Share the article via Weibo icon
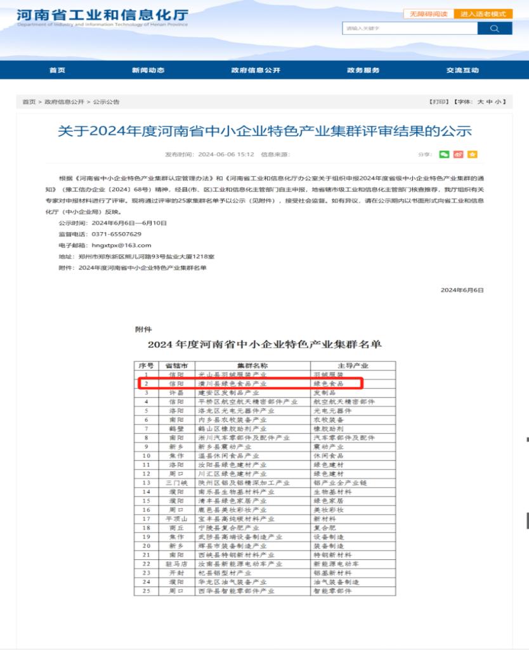The width and height of the screenshot is (529, 650). [x=458, y=154]
